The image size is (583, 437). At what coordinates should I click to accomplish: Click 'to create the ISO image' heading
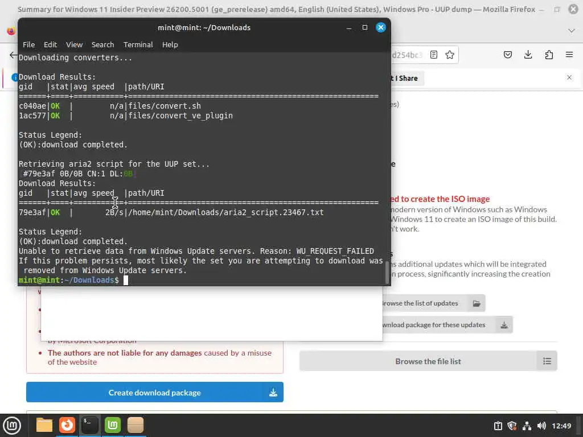[445, 199]
